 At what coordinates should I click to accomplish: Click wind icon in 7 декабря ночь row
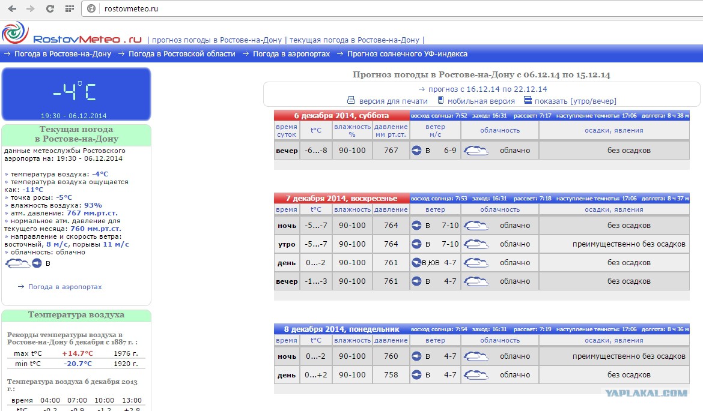point(416,226)
